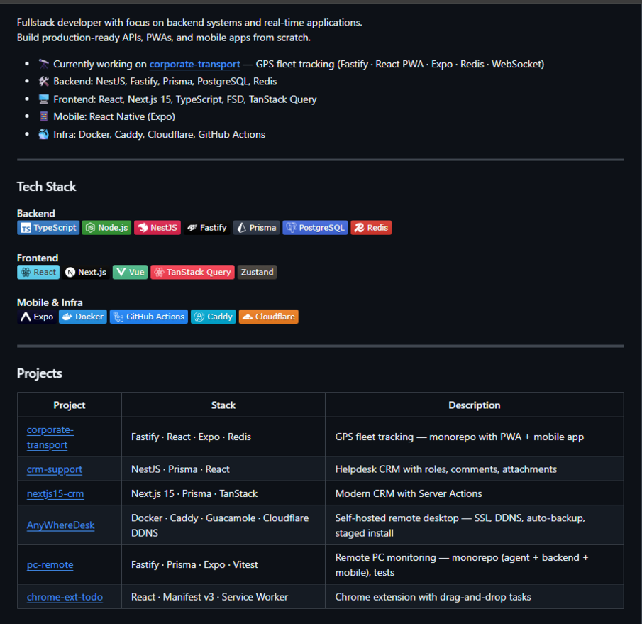Open corporate-transport link in intro bullet
This screenshot has height=624, width=642.
click(x=194, y=65)
